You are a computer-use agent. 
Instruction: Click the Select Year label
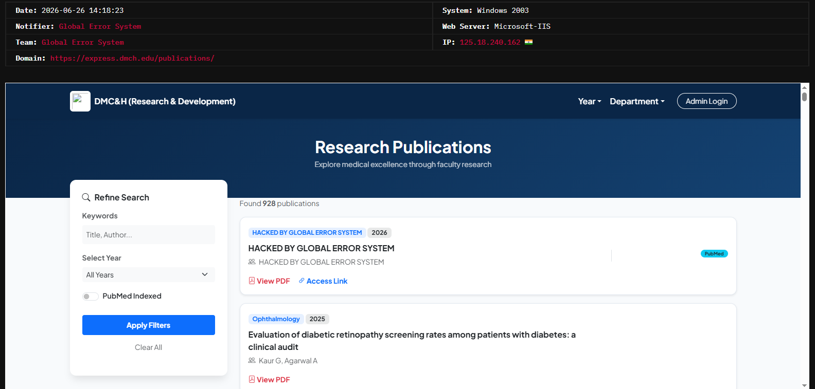[102, 258]
